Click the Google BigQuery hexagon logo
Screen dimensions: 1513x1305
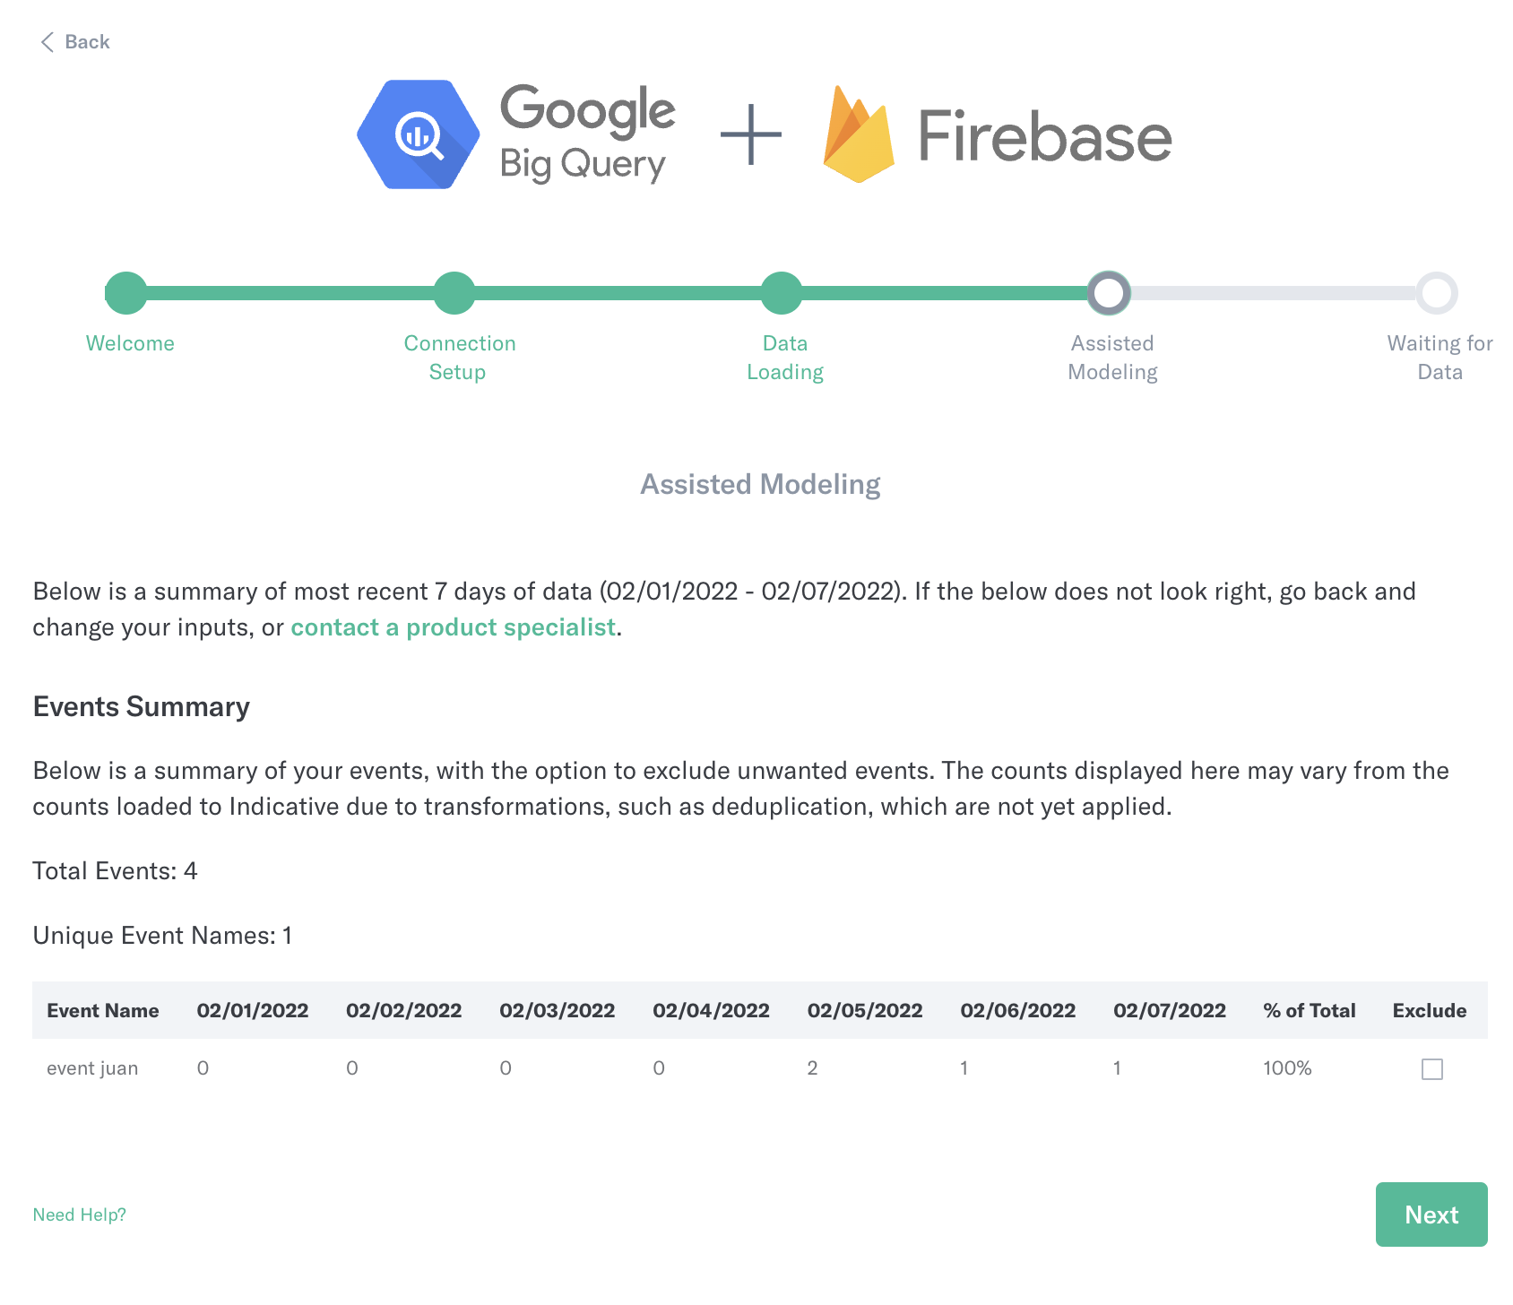click(419, 134)
